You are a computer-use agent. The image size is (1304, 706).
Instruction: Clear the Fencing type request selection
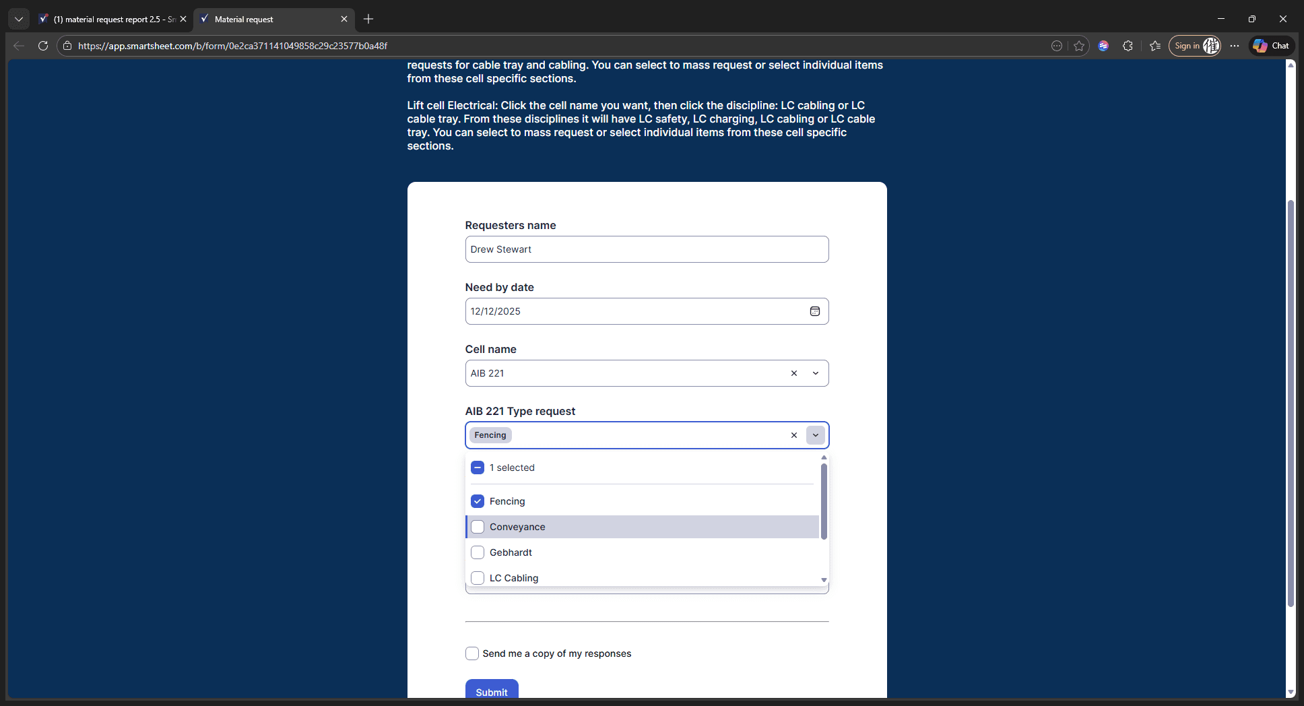(x=794, y=435)
